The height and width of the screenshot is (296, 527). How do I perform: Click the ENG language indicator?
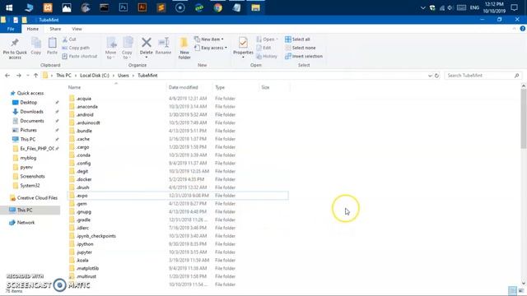(x=474, y=7)
